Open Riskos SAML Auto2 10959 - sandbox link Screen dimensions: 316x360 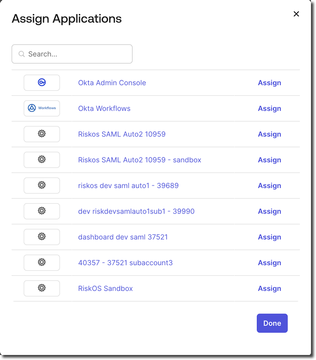click(140, 160)
